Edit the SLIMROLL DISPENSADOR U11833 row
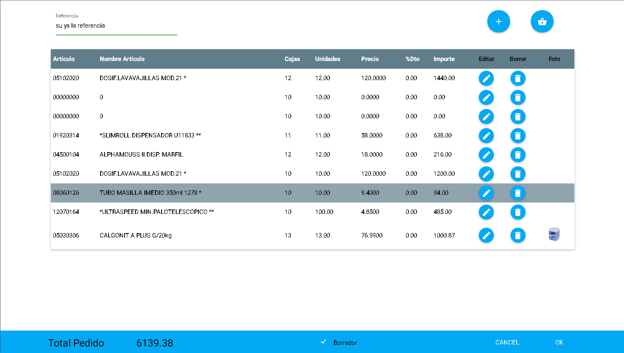 486,135
